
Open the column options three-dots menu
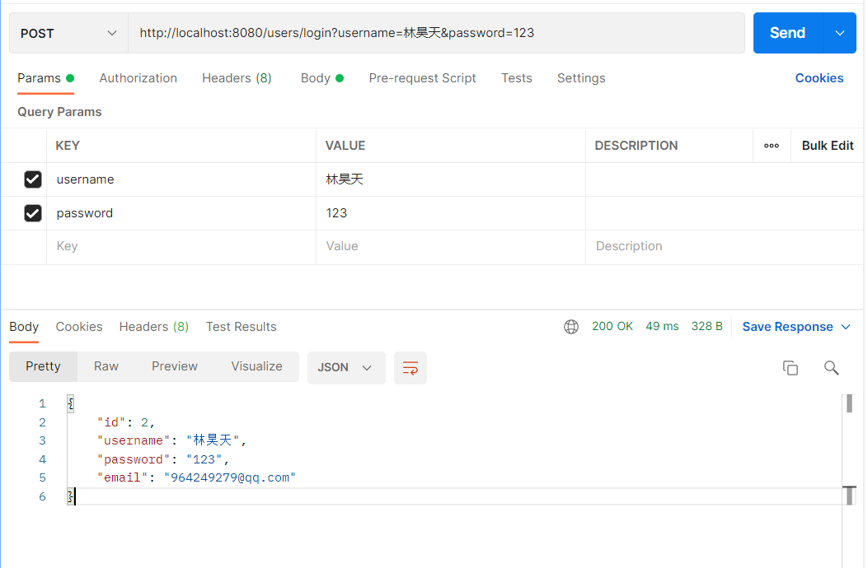coord(771,146)
